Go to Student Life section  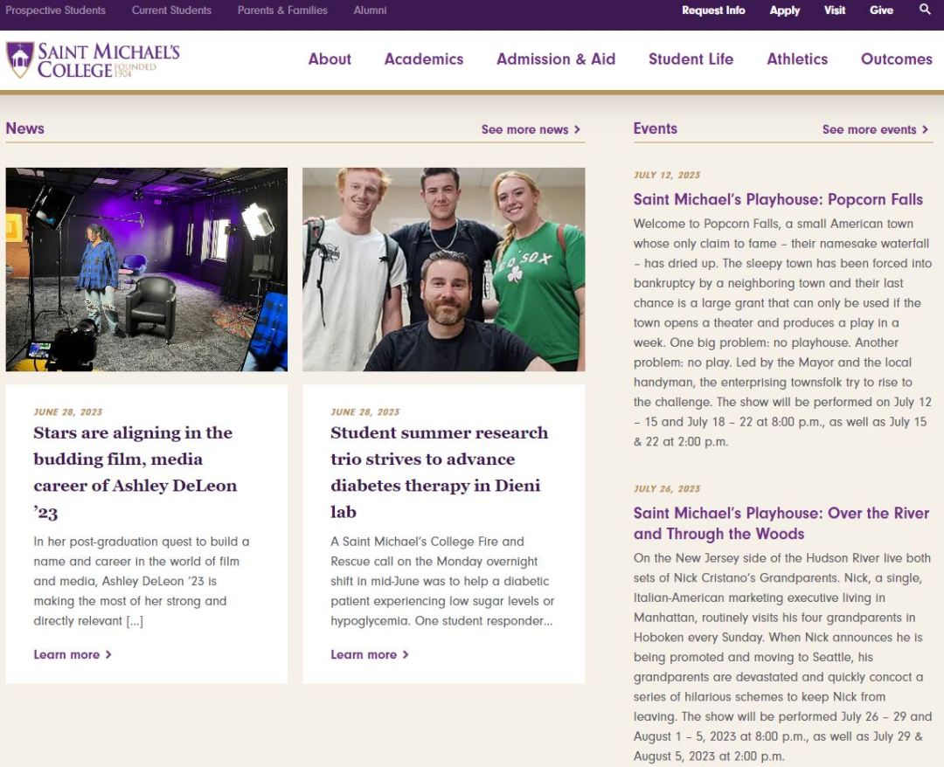691,59
